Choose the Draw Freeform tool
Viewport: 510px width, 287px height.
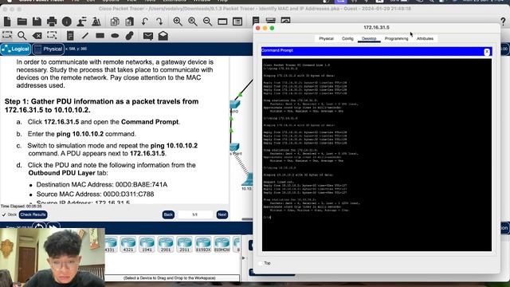tap(130, 35)
